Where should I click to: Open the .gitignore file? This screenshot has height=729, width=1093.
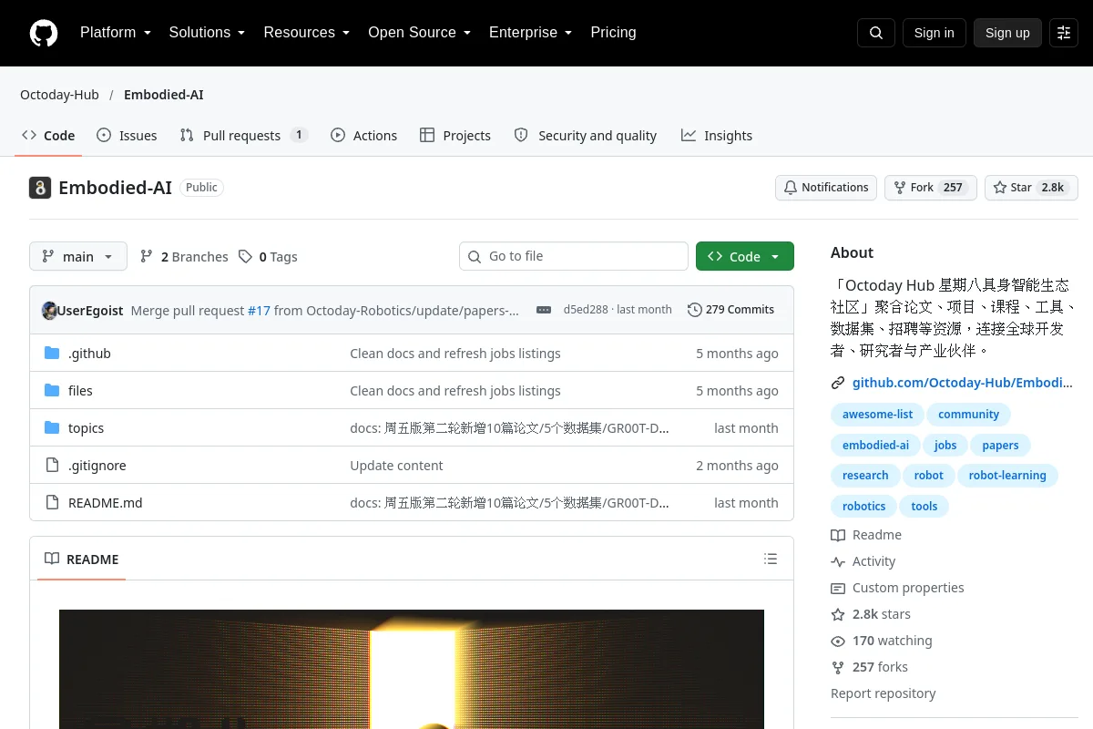(x=97, y=466)
